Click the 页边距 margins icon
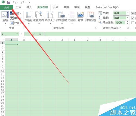The height and width of the screenshot is (116, 136). coord(29,15)
